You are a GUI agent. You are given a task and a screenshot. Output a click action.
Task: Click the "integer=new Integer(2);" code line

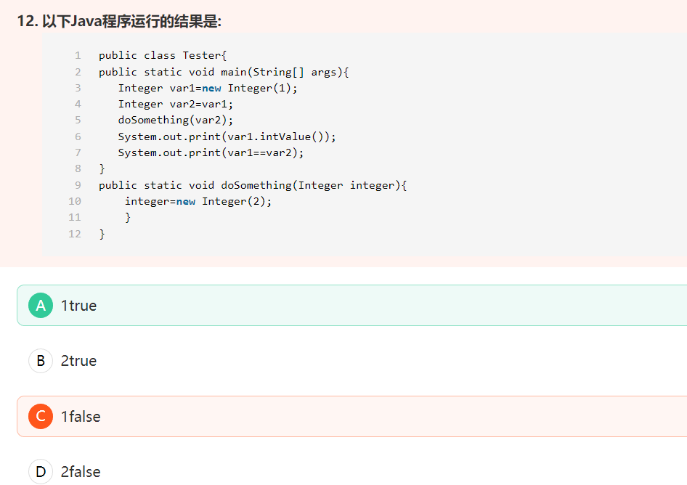coord(198,201)
